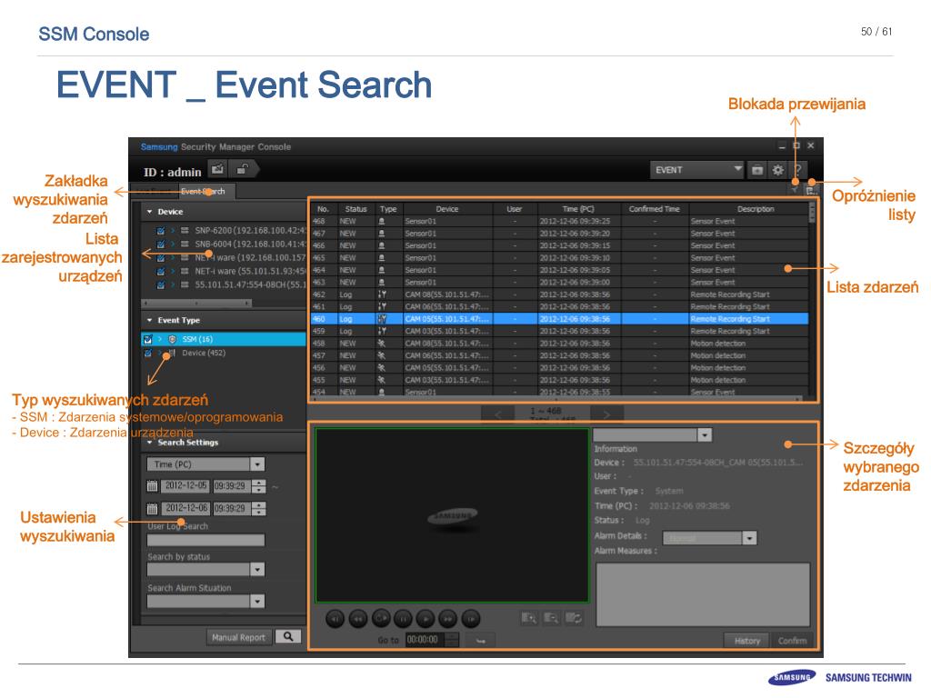Toggle 55.101.51.47:554-08CH device checkbox
Viewport: 931px width, 698px height.
click(x=160, y=284)
